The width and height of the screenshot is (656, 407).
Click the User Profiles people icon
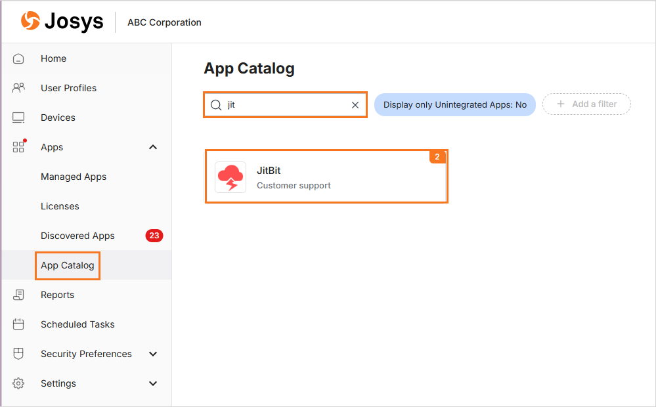click(18, 88)
